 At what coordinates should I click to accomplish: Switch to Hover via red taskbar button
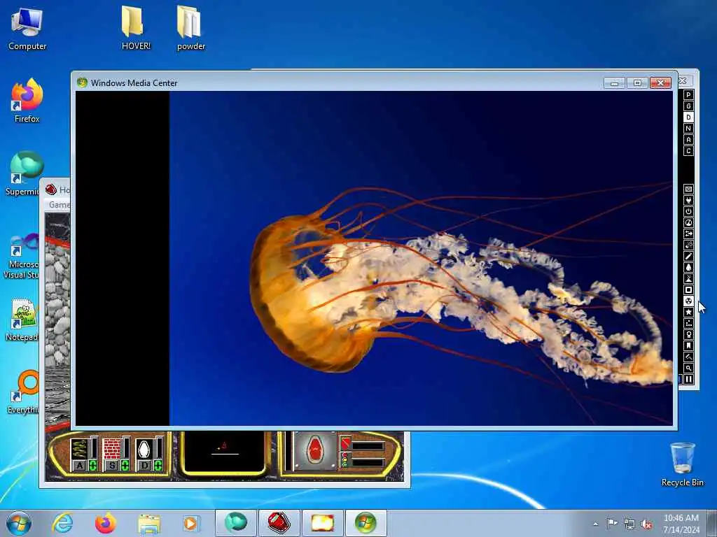click(279, 523)
